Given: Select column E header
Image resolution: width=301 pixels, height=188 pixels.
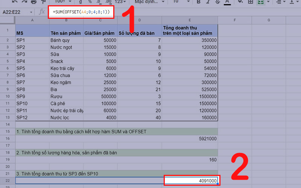Looking at the screenshot, I should (190, 20).
